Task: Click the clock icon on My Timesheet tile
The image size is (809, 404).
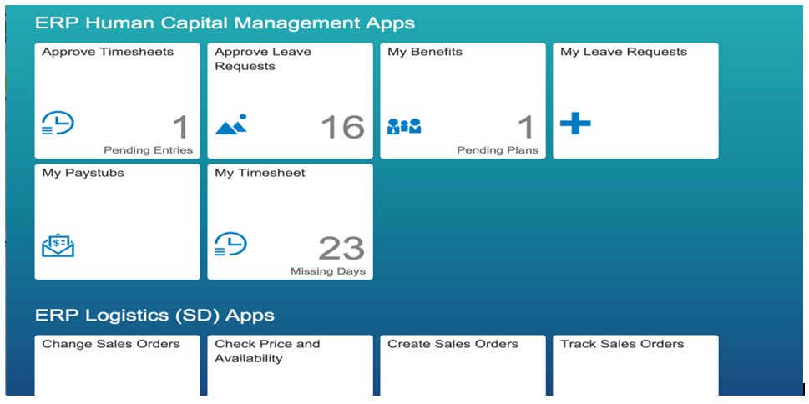Action: pyautogui.click(x=230, y=244)
